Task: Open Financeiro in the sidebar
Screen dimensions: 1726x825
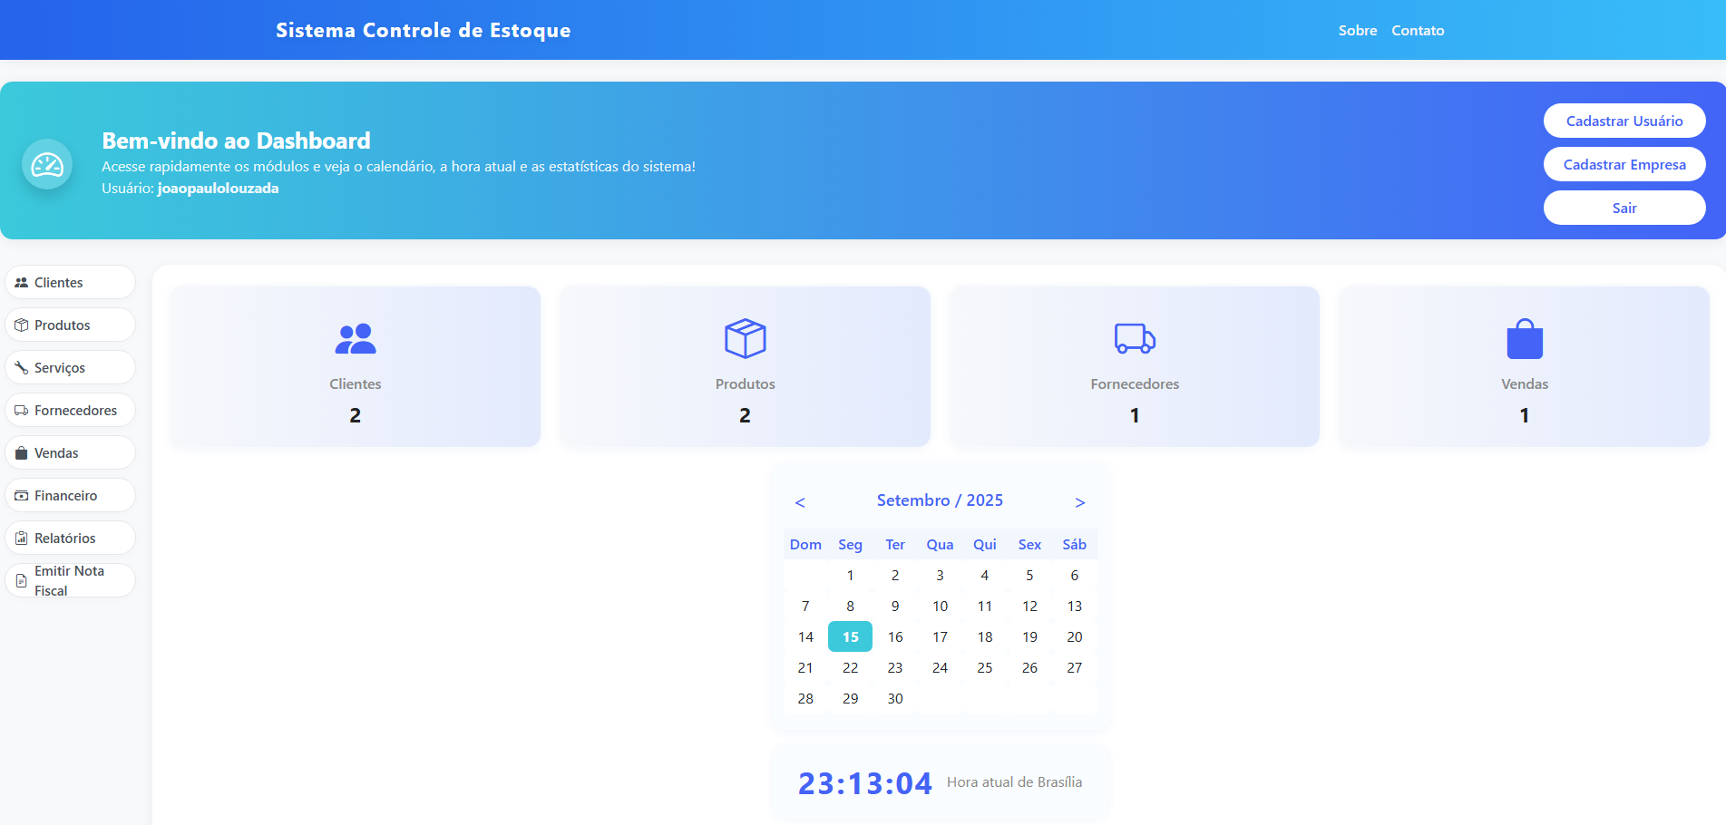Action: click(x=71, y=495)
